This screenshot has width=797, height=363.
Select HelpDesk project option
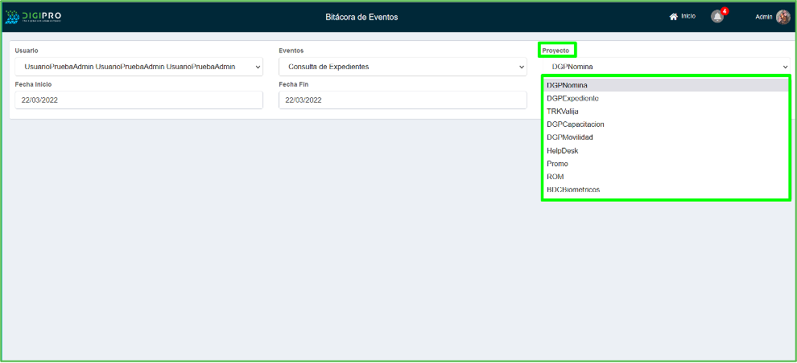click(x=562, y=150)
